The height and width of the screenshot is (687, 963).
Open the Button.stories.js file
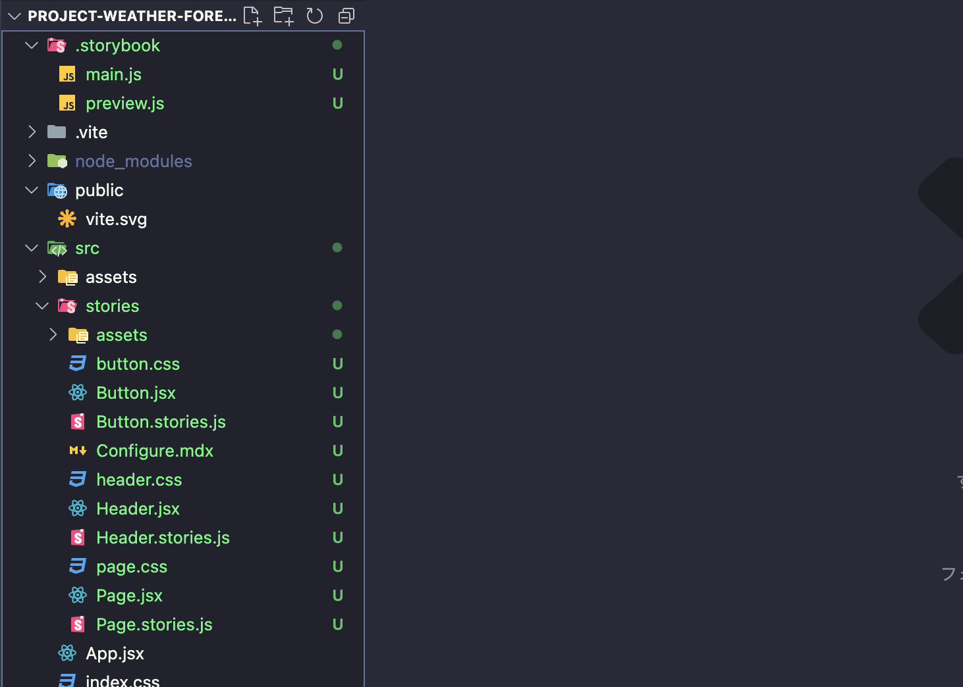tap(161, 422)
